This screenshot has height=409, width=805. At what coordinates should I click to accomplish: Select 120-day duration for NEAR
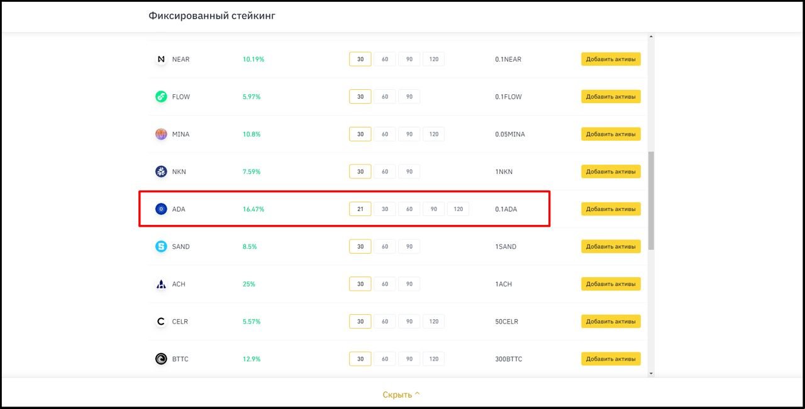[433, 59]
